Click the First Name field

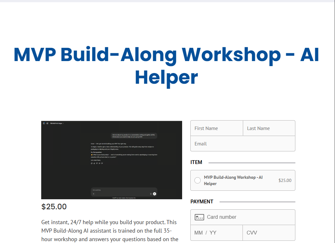[x=216, y=128]
